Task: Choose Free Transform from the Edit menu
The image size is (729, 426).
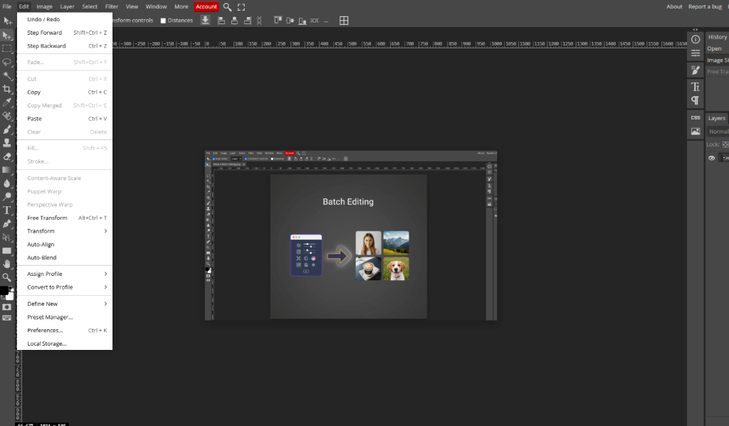Action: [x=47, y=218]
